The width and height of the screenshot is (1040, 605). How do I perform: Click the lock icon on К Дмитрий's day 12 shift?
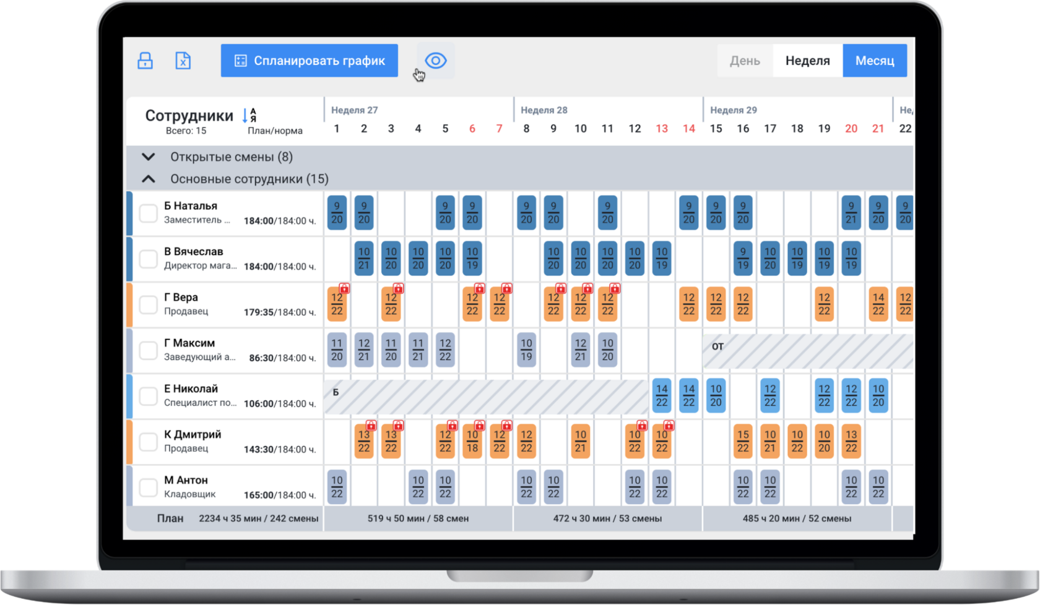click(642, 426)
